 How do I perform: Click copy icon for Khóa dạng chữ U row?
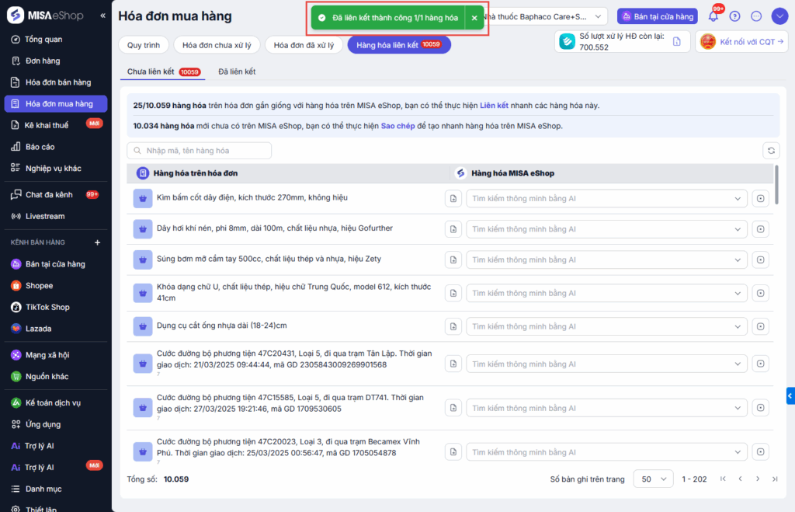coord(453,294)
